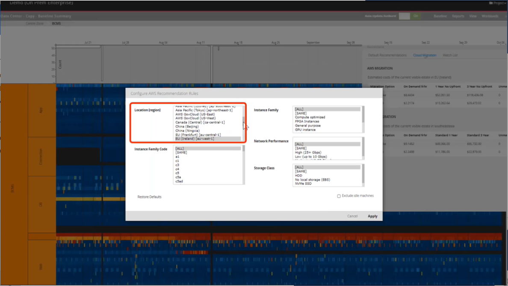Click the Standard 3 Year column header
Viewport: 508px width, 286px height.
478,135
